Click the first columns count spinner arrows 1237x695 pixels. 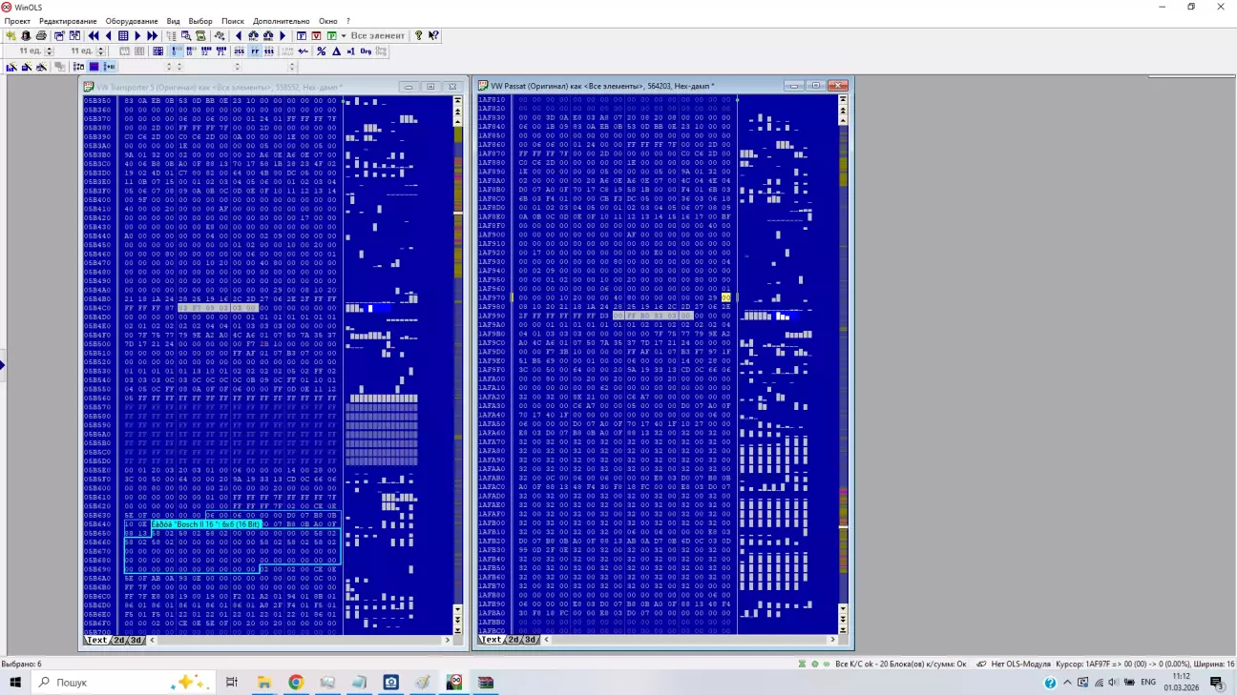coord(51,51)
